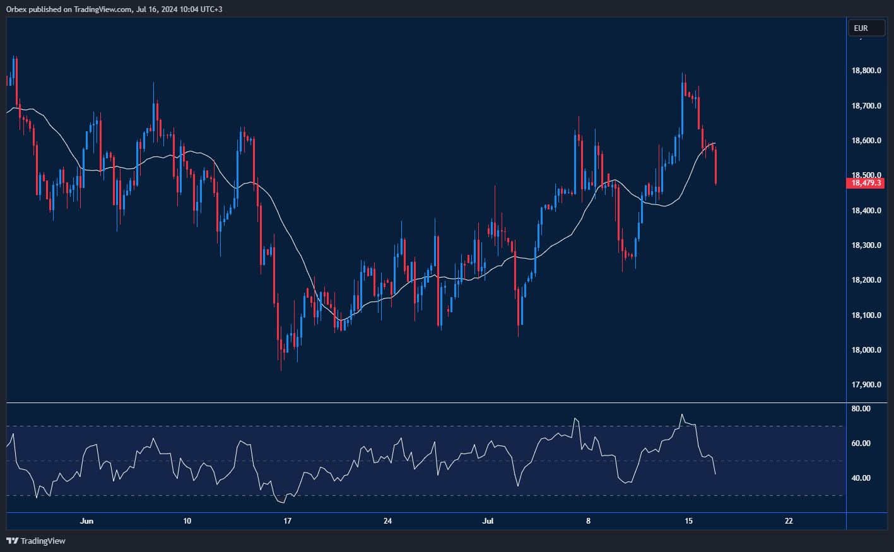Click the 17,900.0 price scale label
This screenshot has width=894, height=552.
click(x=866, y=384)
